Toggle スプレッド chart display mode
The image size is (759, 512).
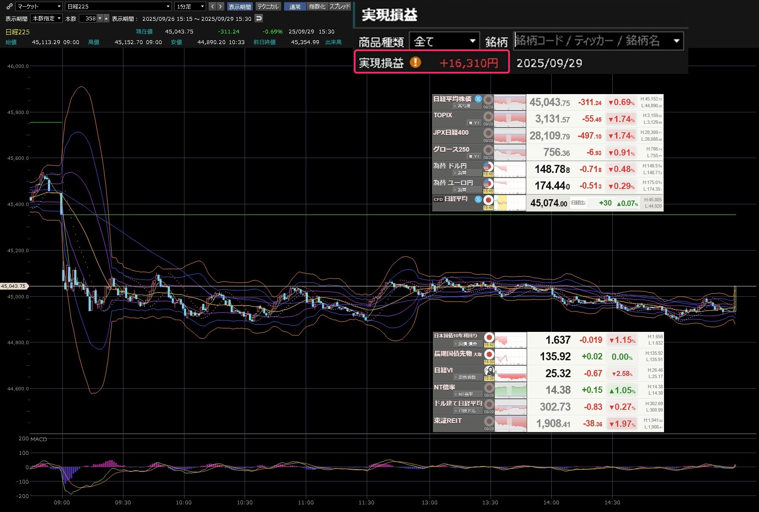[340, 6]
